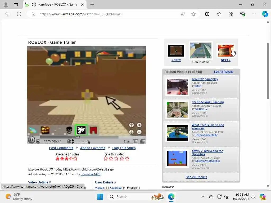
Task: Rate the video three stars
Action: (x=116, y=159)
